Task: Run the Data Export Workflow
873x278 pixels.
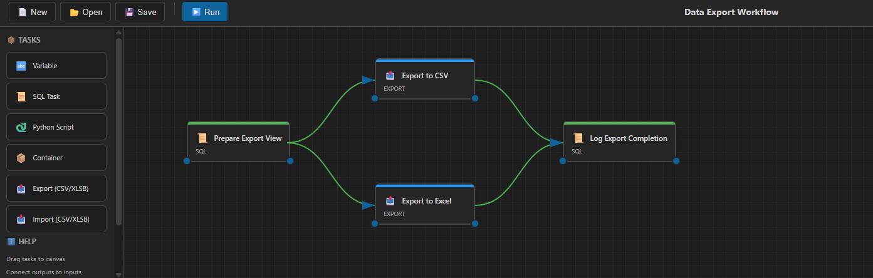Action: point(205,12)
